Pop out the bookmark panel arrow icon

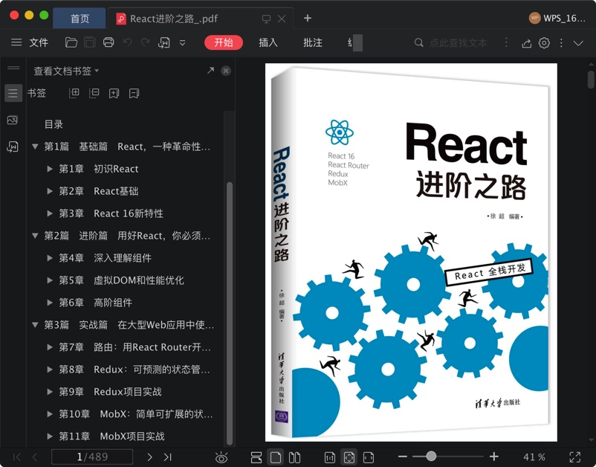[x=210, y=71]
